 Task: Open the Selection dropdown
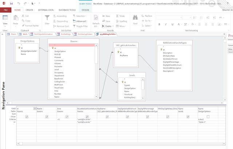coord(79,16)
